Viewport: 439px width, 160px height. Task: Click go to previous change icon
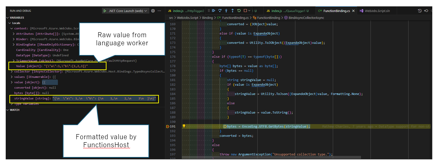[x=426, y=11]
